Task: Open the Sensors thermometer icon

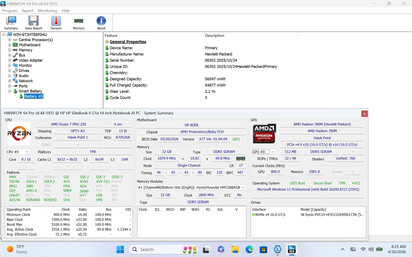Action: pyautogui.click(x=56, y=23)
